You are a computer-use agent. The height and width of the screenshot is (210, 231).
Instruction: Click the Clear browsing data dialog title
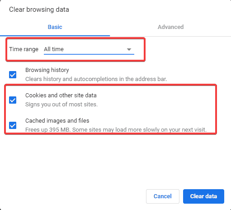[x=39, y=10]
